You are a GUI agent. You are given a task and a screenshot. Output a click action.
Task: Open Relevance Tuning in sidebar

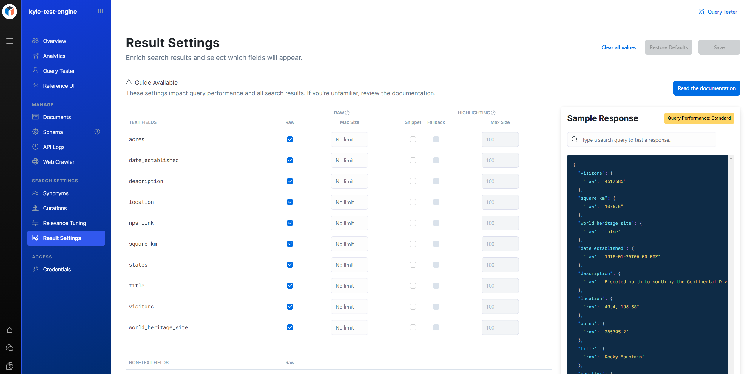point(64,223)
